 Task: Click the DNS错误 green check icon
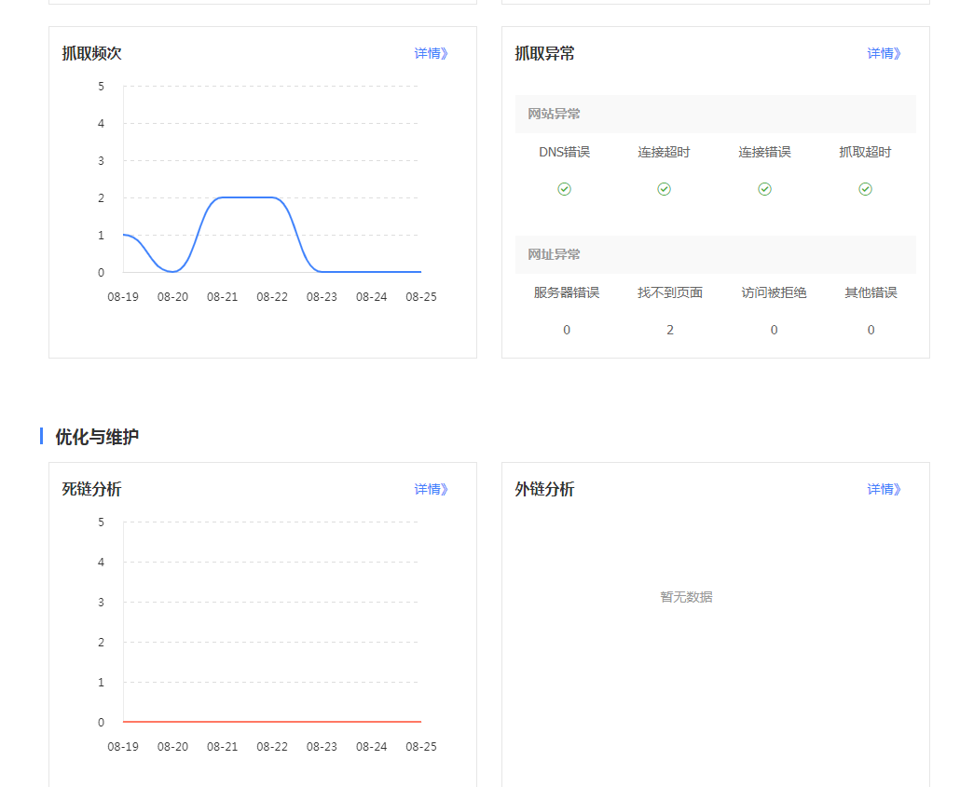564,189
